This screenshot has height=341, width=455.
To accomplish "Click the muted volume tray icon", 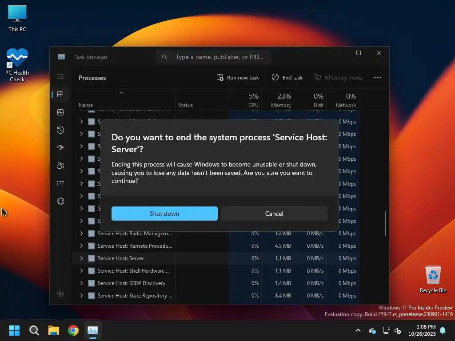I will pos(398,330).
